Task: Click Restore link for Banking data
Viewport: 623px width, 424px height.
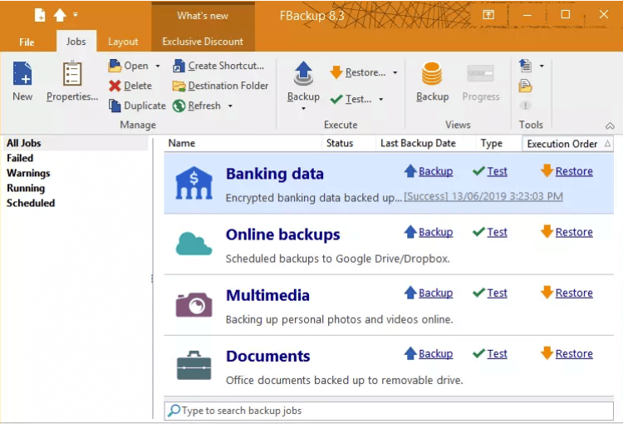Action: tap(574, 171)
